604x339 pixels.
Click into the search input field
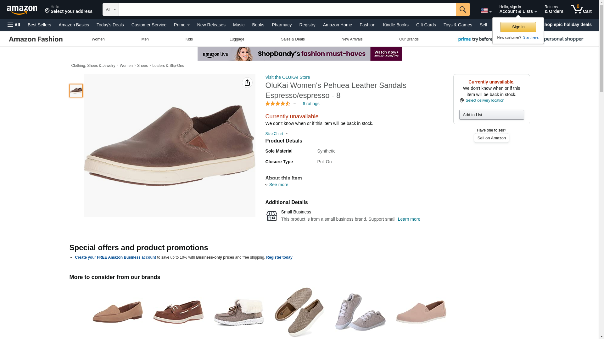coord(287,9)
